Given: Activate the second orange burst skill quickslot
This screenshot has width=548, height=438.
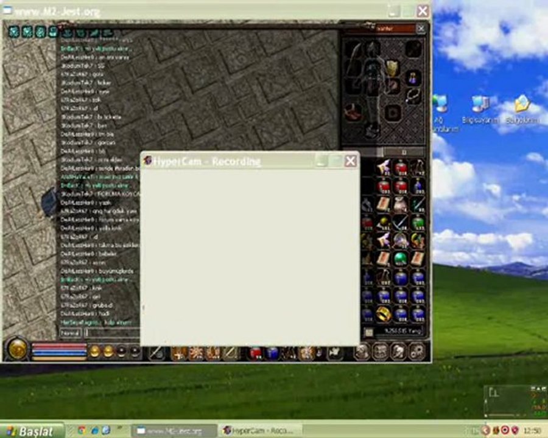Looking at the screenshot, I should (x=196, y=353).
